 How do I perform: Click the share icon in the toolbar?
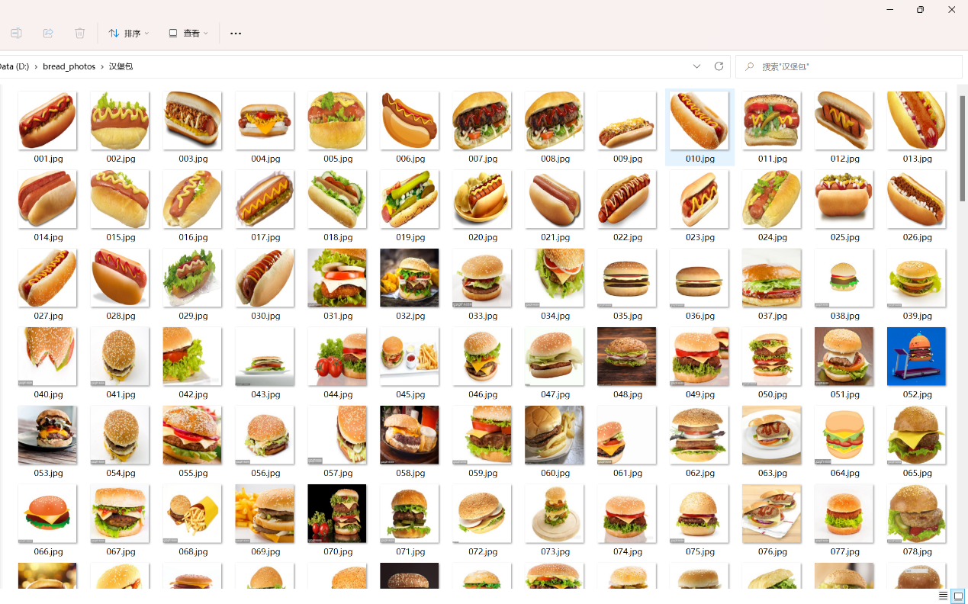tap(48, 34)
